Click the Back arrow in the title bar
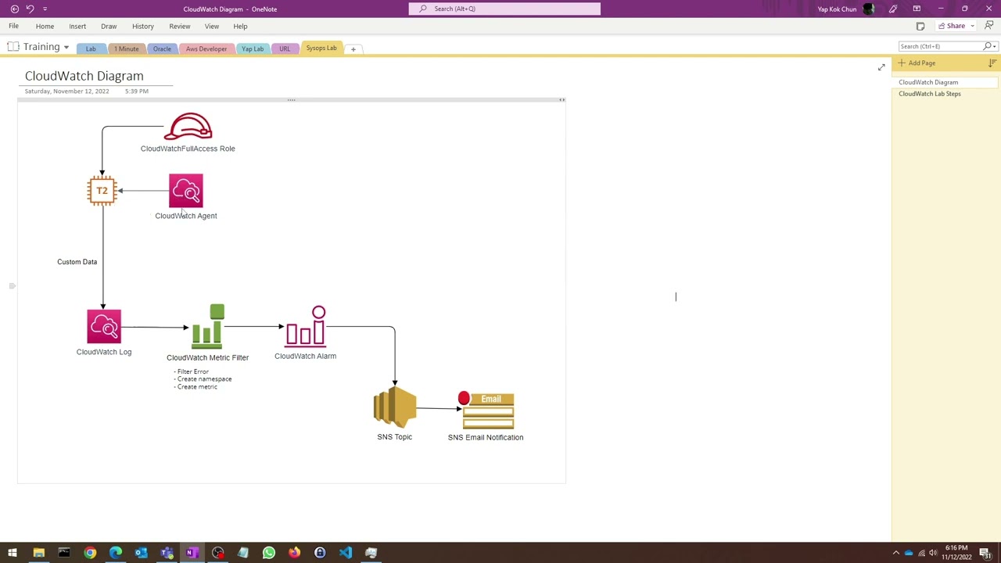Image resolution: width=1001 pixels, height=563 pixels. [14, 9]
